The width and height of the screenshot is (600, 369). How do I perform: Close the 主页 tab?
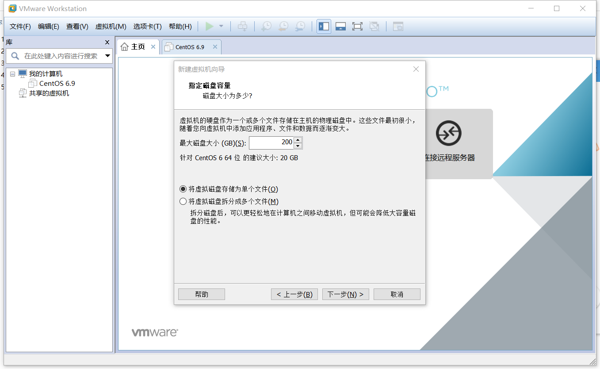point(153,47)
